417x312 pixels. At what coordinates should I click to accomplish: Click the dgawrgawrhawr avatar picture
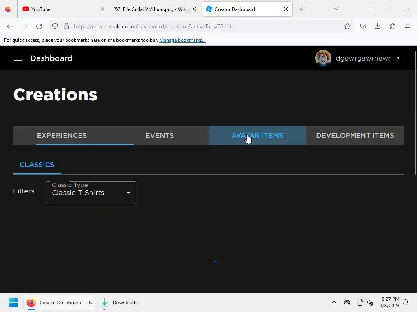(x=323, y=58)
